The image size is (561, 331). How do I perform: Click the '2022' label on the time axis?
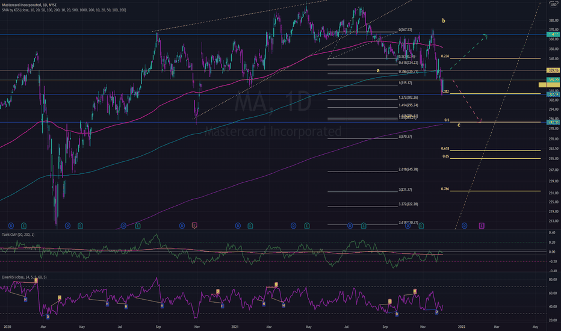462,327
